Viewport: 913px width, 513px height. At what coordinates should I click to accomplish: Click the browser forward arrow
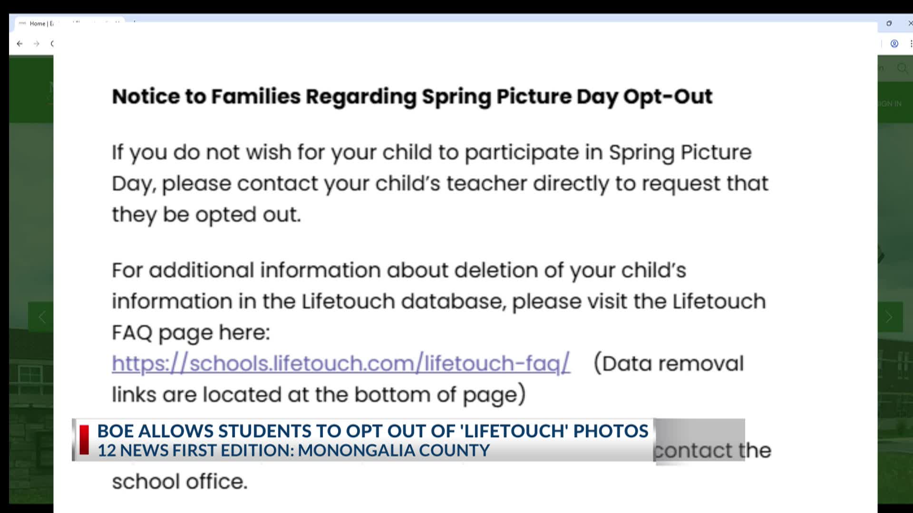click(37, 44)
